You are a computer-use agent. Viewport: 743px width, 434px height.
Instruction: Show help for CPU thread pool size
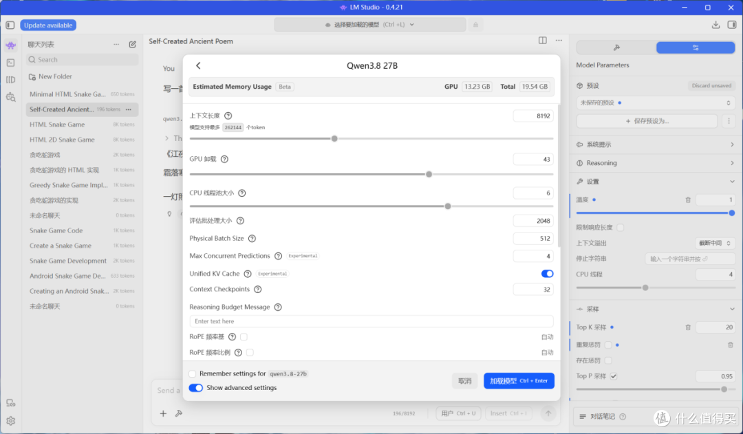pos(241,193)
